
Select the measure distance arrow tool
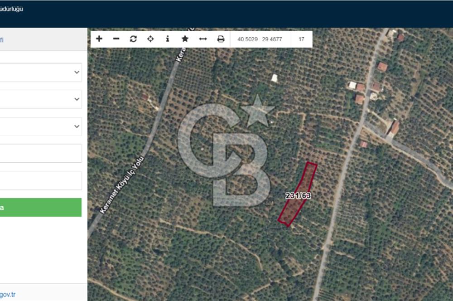[203, 39]
